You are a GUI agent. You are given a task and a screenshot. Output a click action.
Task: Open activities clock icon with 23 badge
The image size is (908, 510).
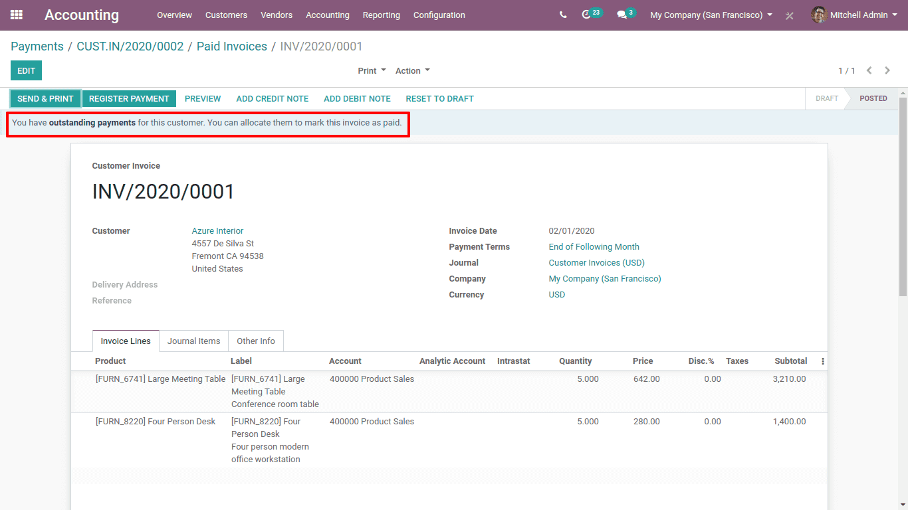592,14
